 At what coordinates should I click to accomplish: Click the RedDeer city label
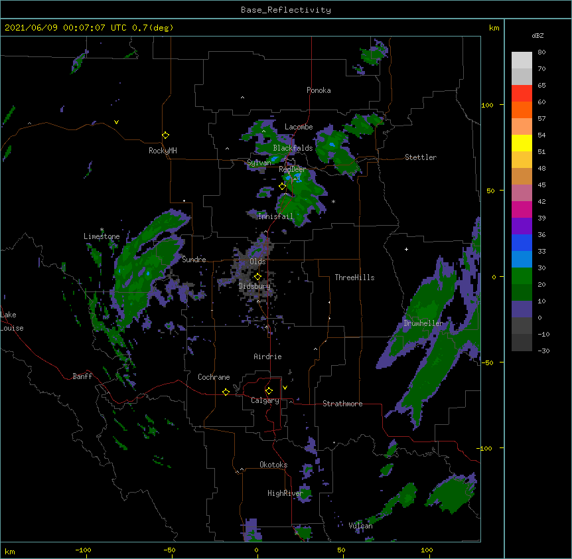(292, 169)
